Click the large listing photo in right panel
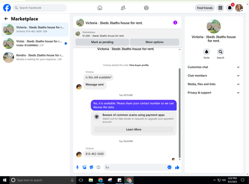Viewport: 249px width, 184px height. (x=214, y=26)
